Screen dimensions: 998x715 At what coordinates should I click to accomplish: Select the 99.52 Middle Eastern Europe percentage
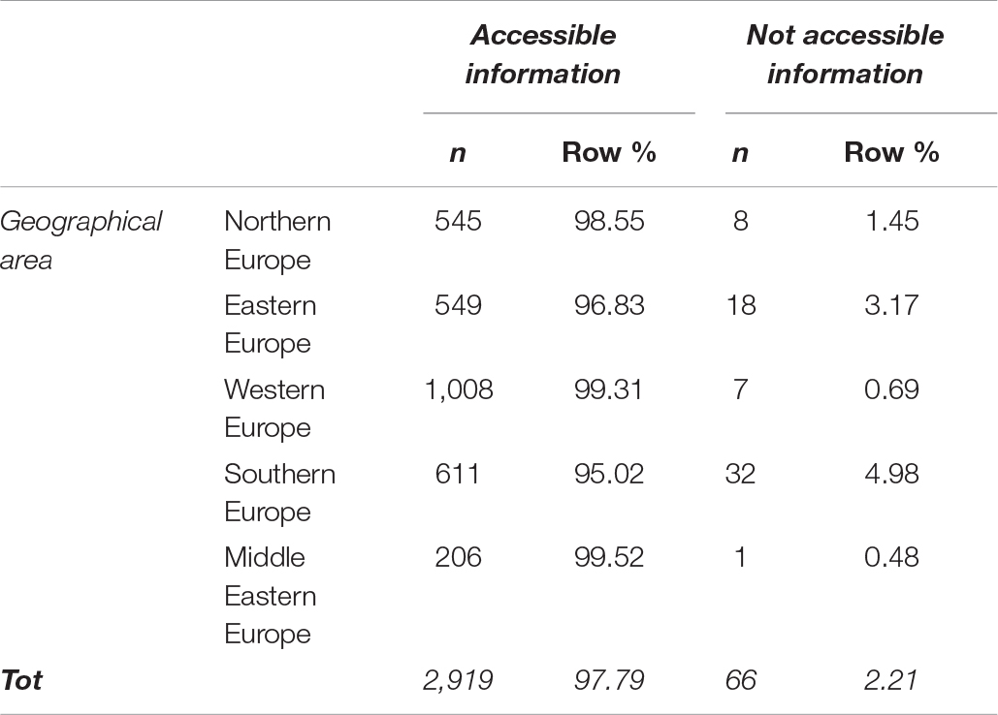click(x=609, y=557)
